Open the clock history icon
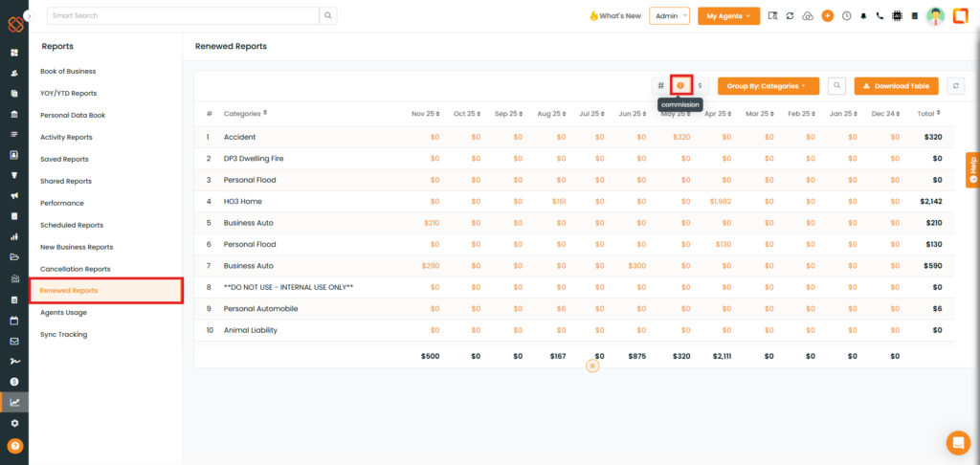Image resolution: width=980 pixels, height=465 pixels. coord(846,16)
